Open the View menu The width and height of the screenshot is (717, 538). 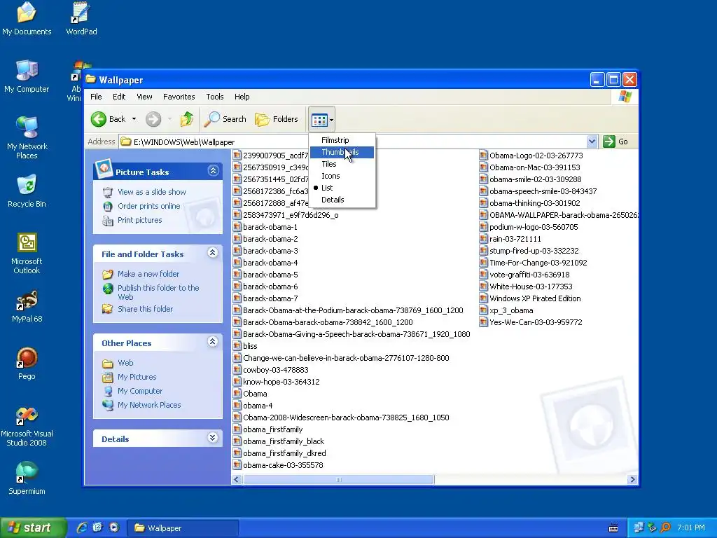[144, 97]
